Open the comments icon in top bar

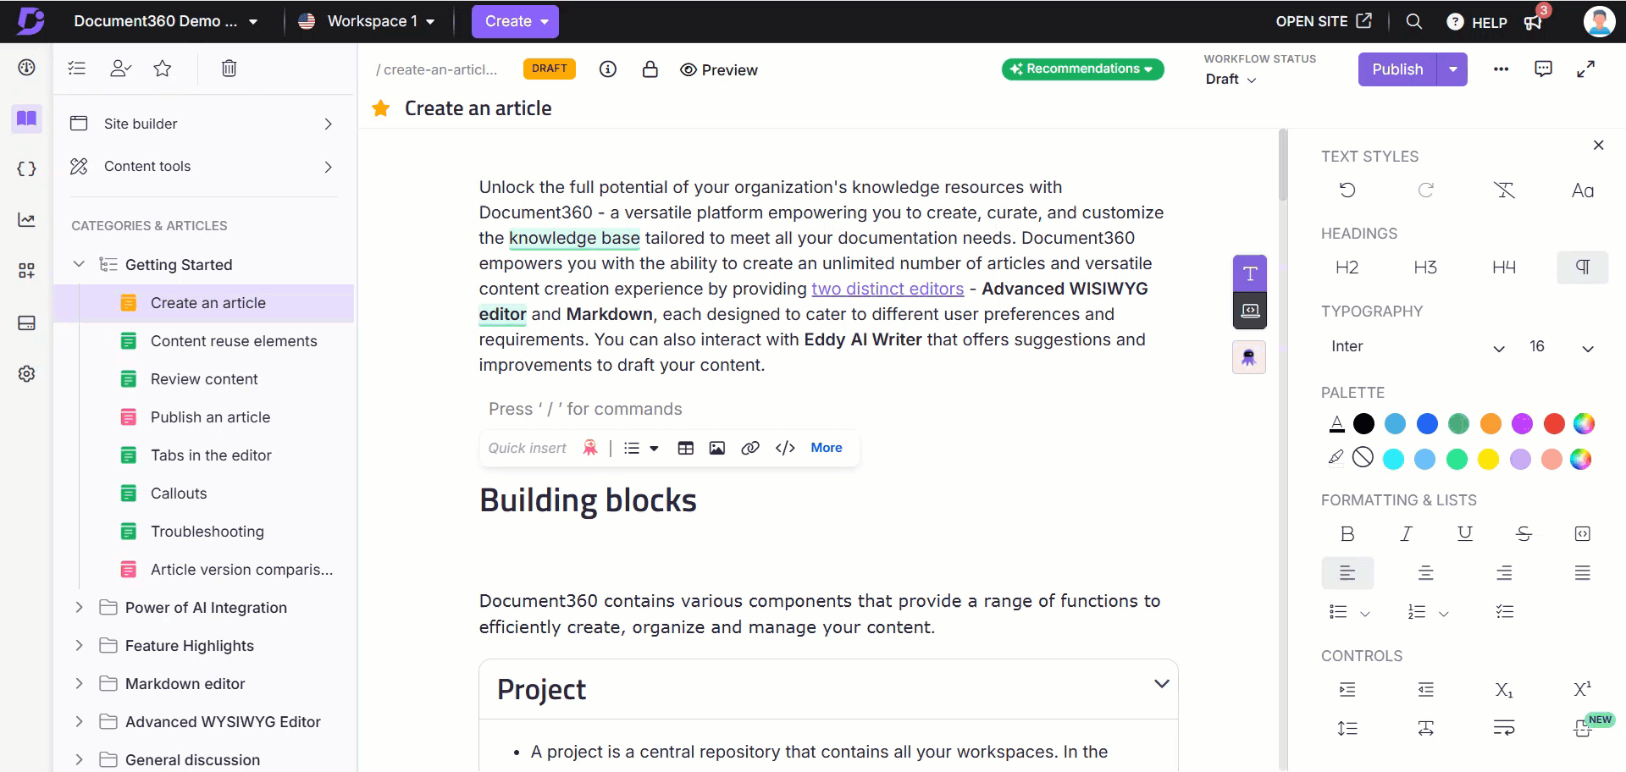pos(1543,69)
